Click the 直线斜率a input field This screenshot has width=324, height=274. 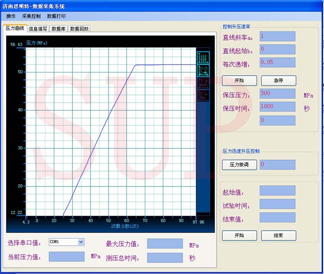[x=277, y=36]
